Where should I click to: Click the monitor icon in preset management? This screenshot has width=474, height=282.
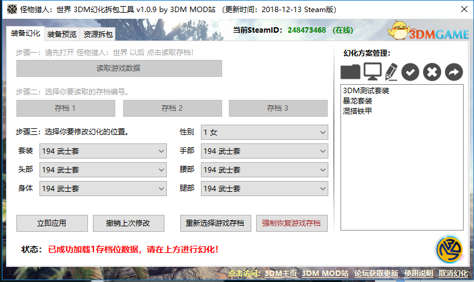click(371, 71)
